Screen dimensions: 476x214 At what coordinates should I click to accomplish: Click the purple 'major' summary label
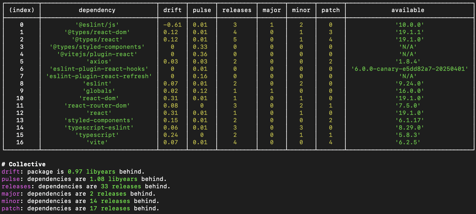(x=11, y=194)
